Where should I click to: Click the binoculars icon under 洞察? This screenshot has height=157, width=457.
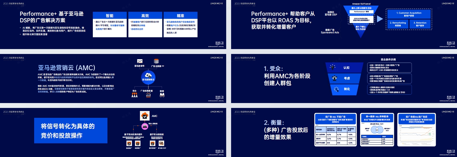tap(162, 95)
